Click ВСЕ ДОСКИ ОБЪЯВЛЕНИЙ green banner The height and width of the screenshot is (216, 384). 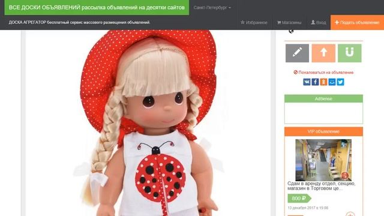point(97,8)
